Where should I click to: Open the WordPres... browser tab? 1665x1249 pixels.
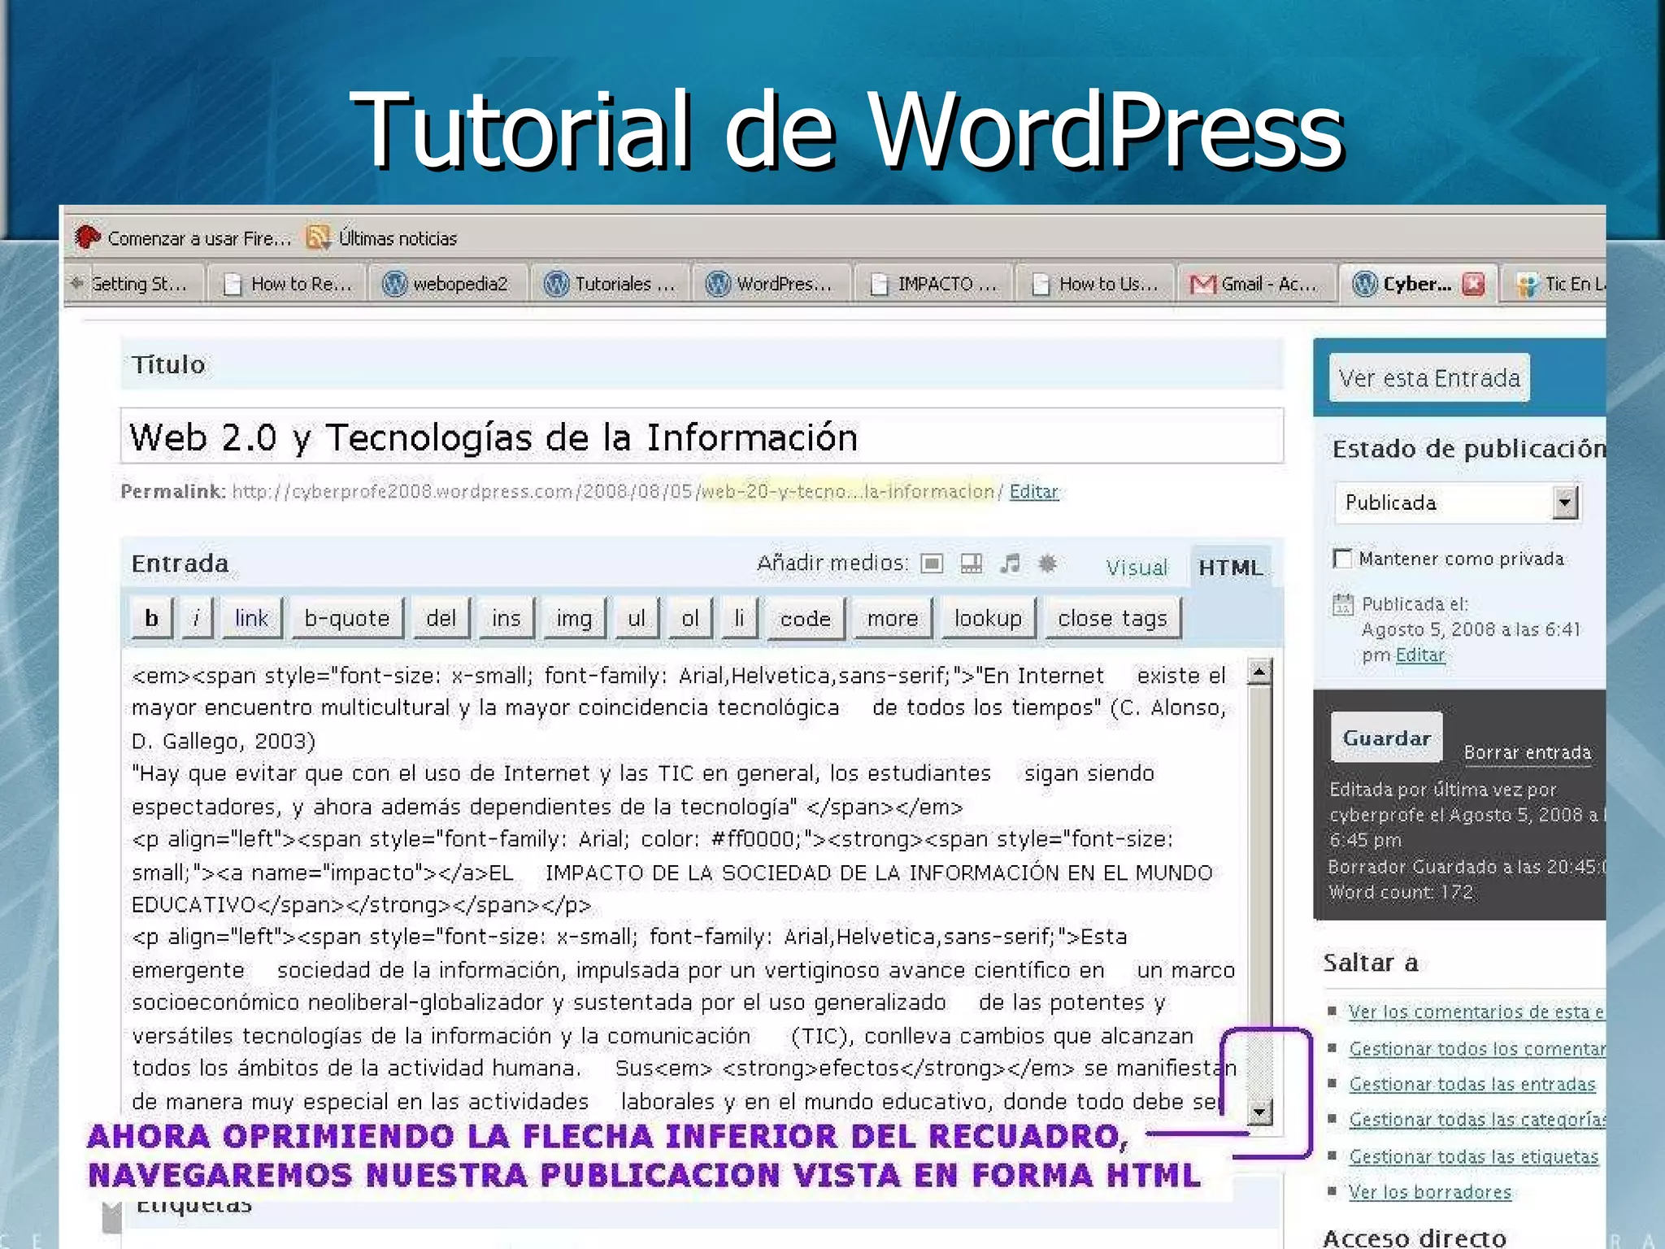click(x=772, y=284)
